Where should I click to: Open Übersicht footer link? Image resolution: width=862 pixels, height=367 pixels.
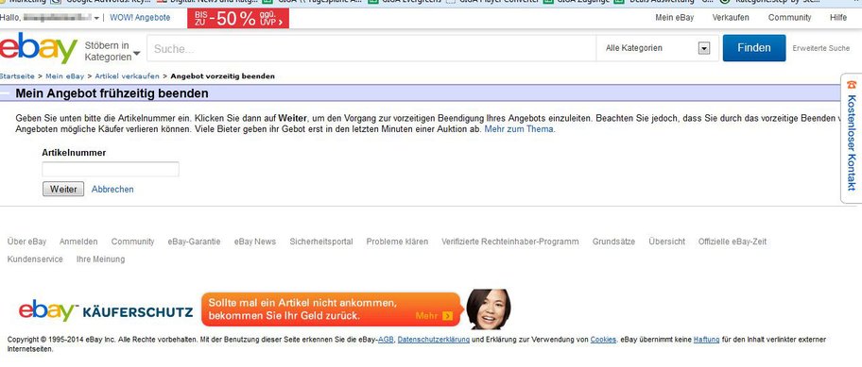pyautogui.click(x=667, y=242)
